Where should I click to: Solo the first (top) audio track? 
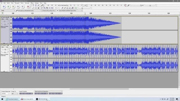pyautogui.click(x=7, y=19)
